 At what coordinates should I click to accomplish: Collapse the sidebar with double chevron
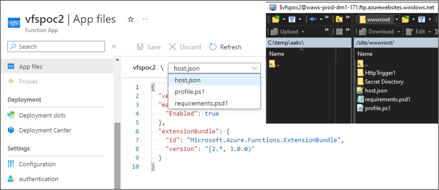tap(114, 47)
